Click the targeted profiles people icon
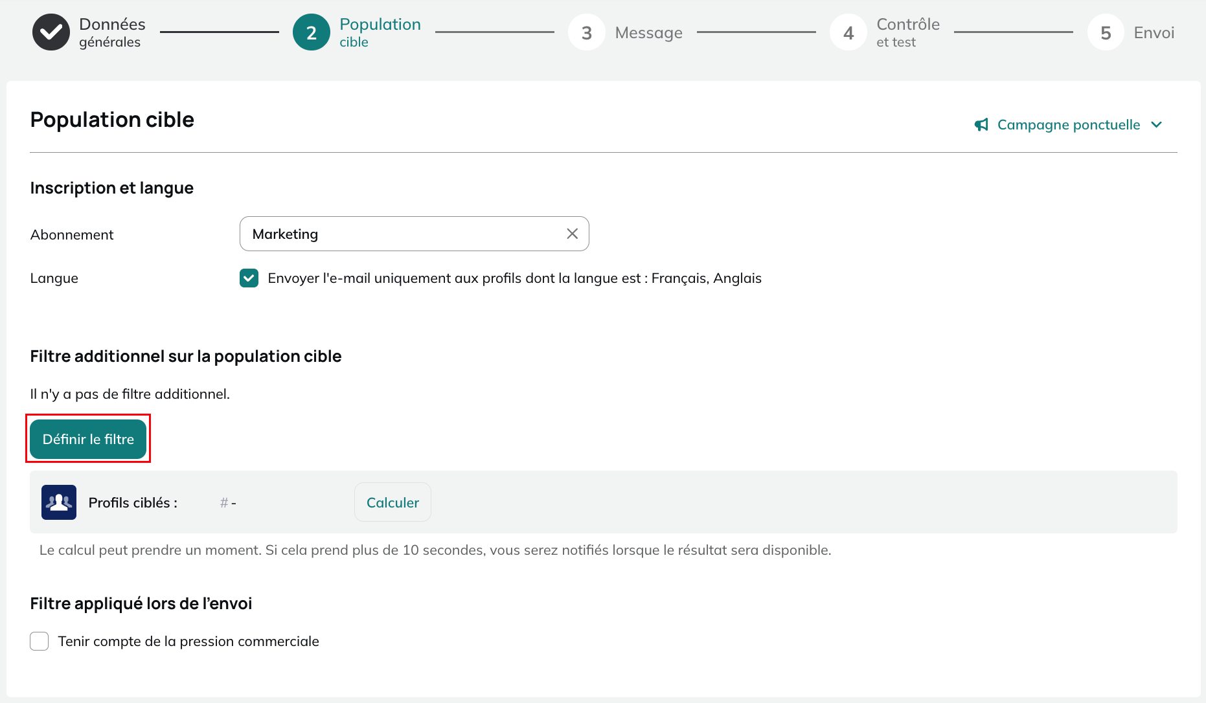Viewport: 1206px width, 703px height. [59, 502]
